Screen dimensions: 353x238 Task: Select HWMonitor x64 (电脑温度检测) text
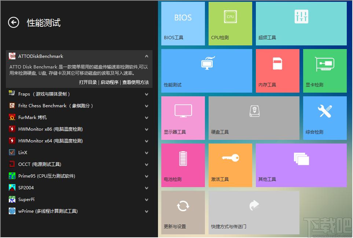(51, 141)
